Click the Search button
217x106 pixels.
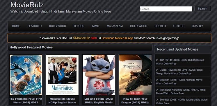coord(202,9)
